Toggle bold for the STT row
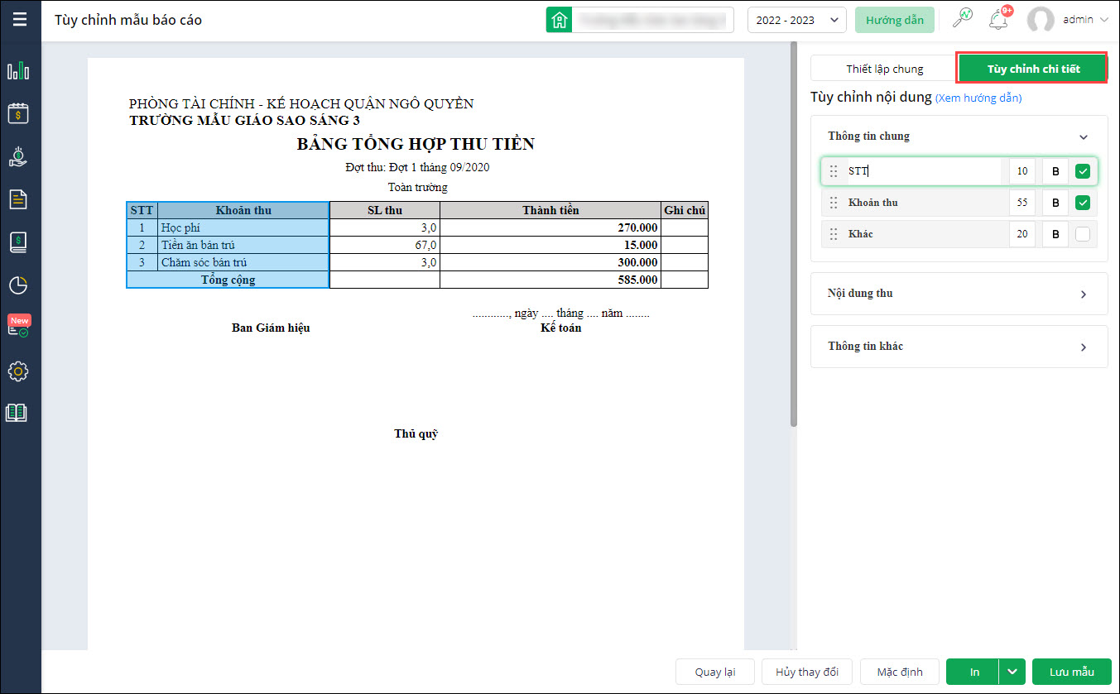This screenshot has height=694, width=1120. 1055,171
